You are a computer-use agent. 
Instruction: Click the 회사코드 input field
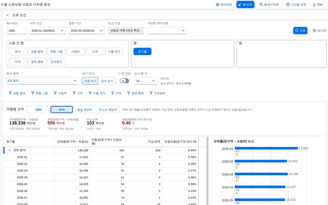16,30
